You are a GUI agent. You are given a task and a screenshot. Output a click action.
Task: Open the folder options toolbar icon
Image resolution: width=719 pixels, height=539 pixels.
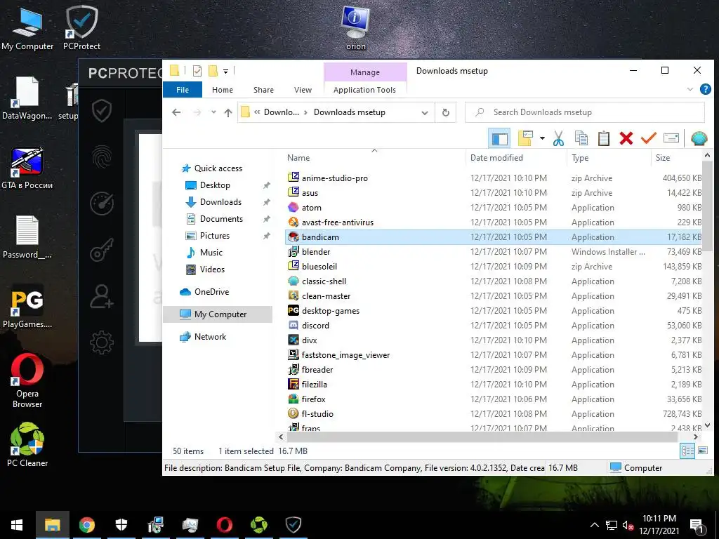(525, 138)
